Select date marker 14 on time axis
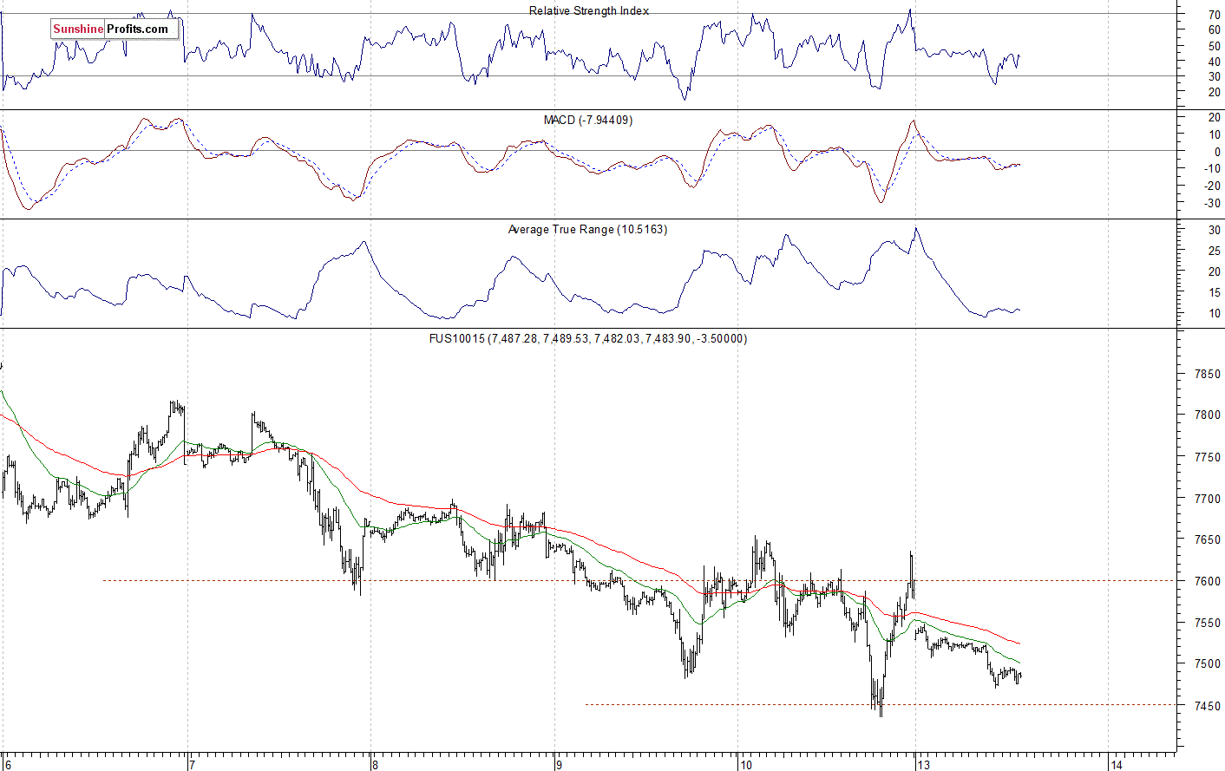 click(x=1117, y=764)
